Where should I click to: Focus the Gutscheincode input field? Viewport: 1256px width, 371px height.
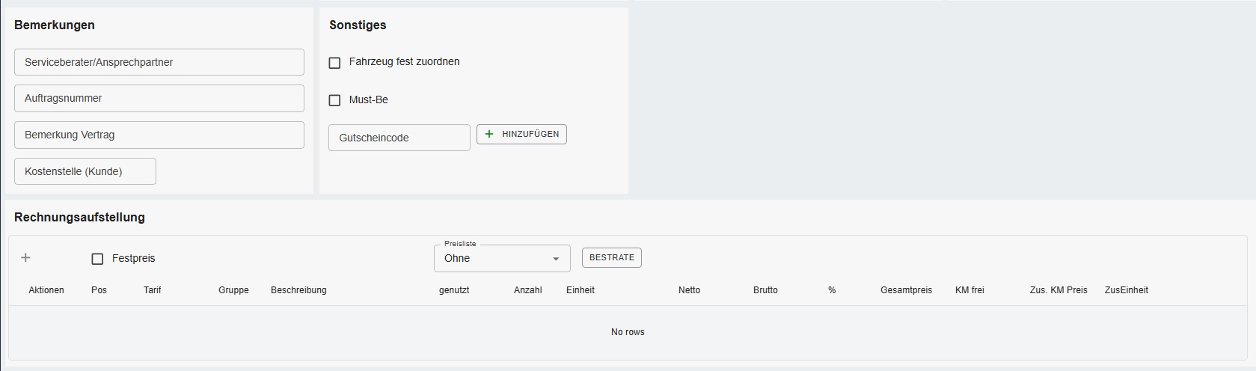pyautogui.click(x=399, y=138)
